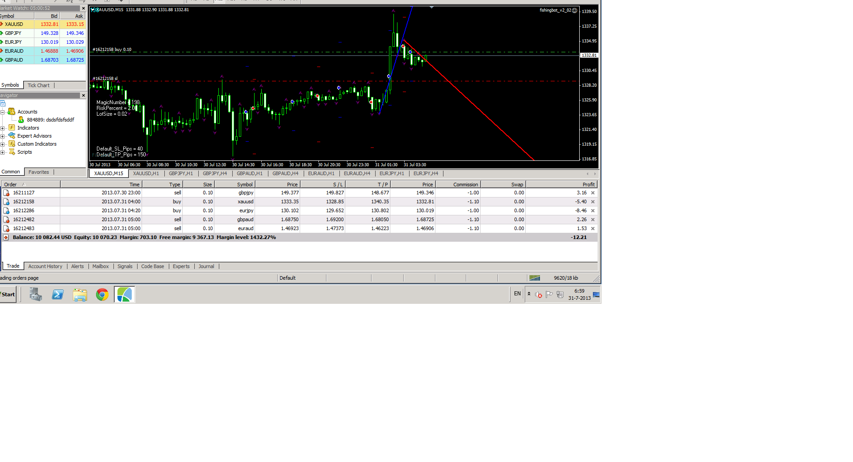Close order 16211127 with its X button

pos(593,193)
